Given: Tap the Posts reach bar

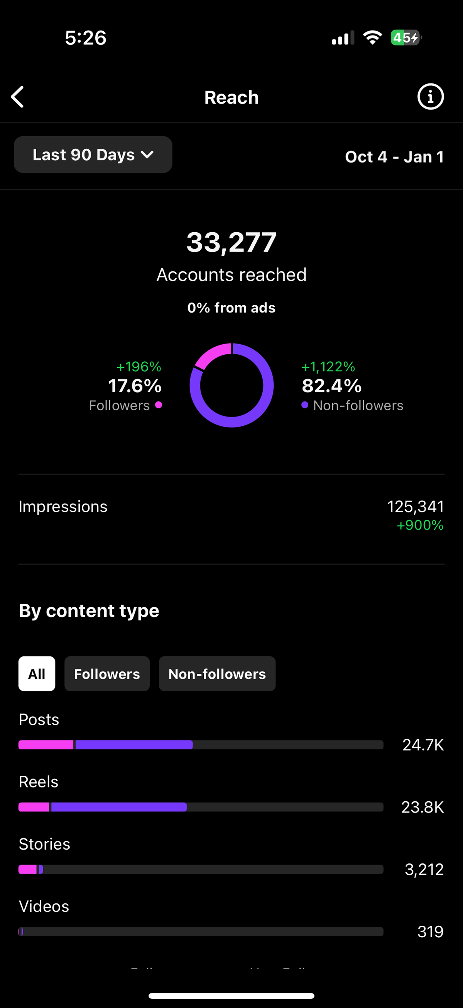Looking at the screenshot, I should tap(200, 745).
